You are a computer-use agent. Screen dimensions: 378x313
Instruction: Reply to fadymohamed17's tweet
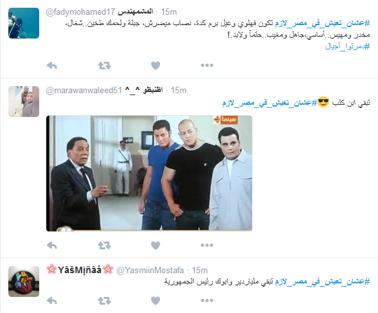point(51,66)
